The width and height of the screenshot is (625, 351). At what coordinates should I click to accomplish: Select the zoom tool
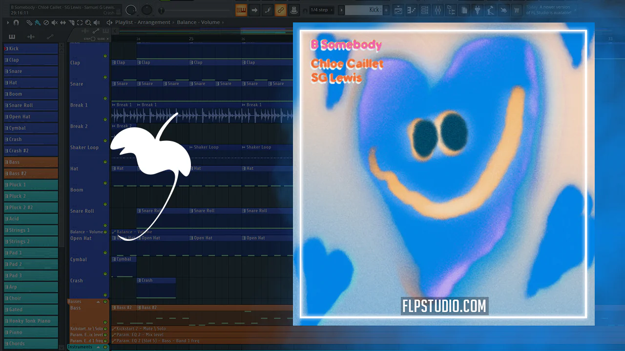pyautogui.click(x=88, y=22)
